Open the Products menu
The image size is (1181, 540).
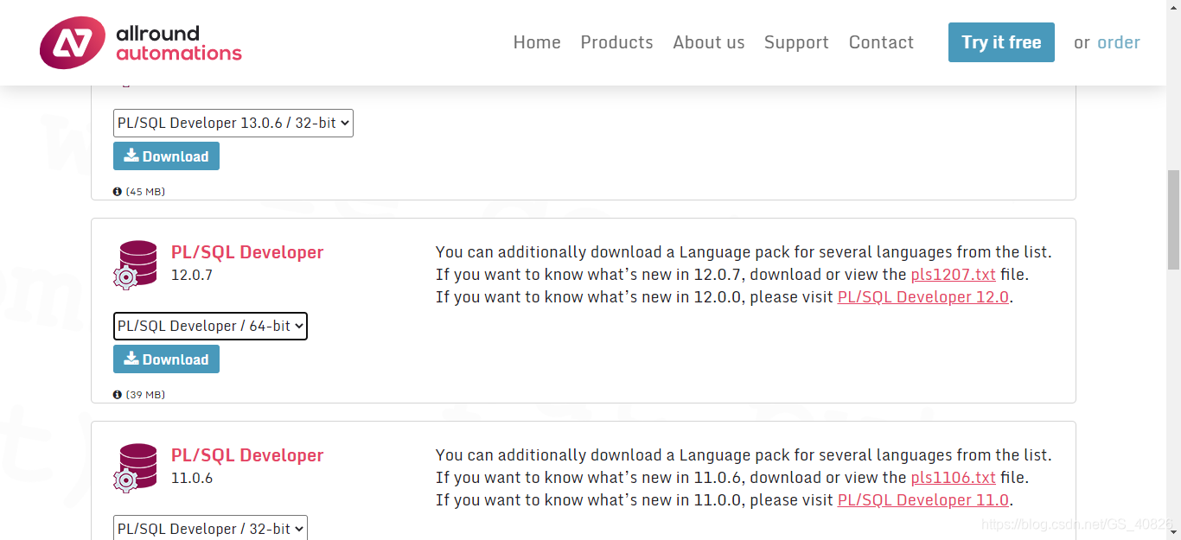[x=616, y=41]
